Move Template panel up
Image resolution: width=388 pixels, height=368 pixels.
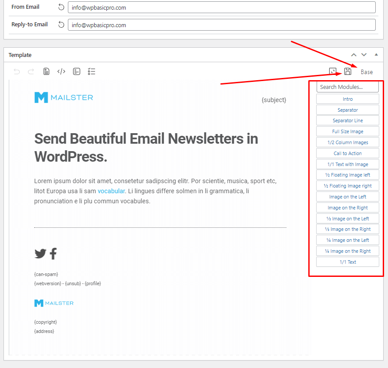pos(354,55)
